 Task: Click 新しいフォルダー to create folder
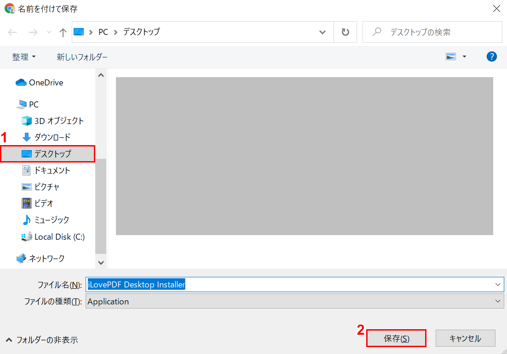tap(82, 57)
